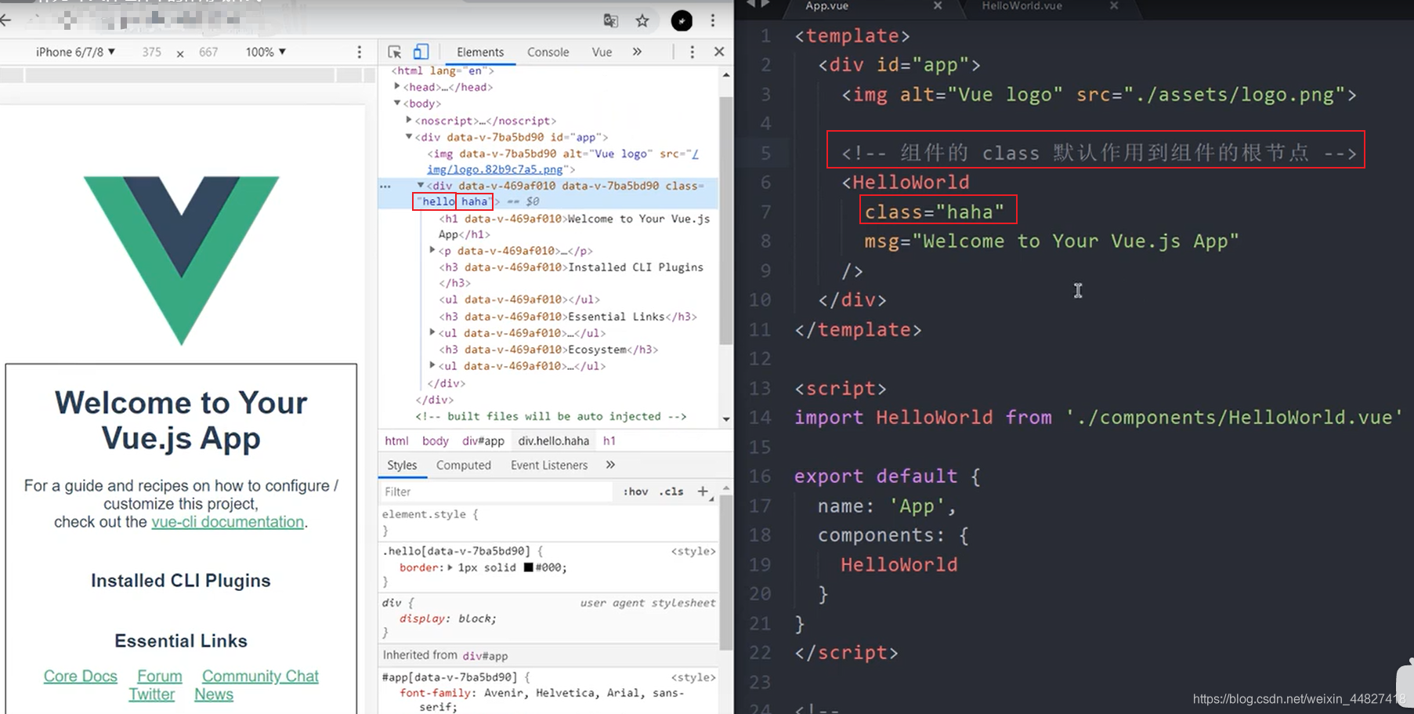1414x714 pixels.
Task: Click the Elements panel vertical scrollbar
Action: pos(726,221)
